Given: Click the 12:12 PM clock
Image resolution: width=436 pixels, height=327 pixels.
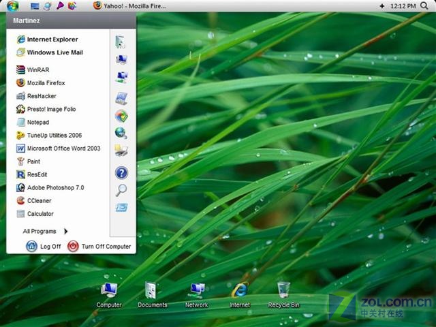Looking at the screenshot, I should (403, 6).
